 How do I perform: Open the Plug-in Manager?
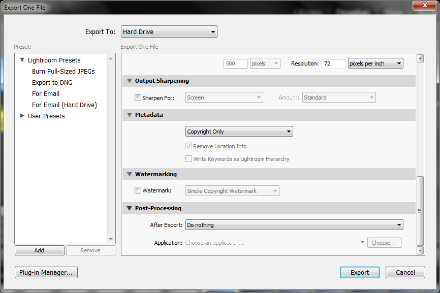click(46, 273)
